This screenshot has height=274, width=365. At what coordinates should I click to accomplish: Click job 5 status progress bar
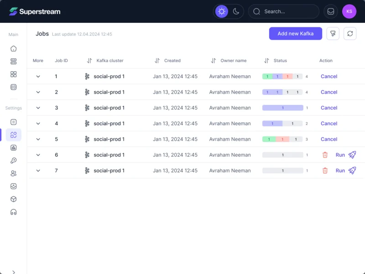(282, 139)
